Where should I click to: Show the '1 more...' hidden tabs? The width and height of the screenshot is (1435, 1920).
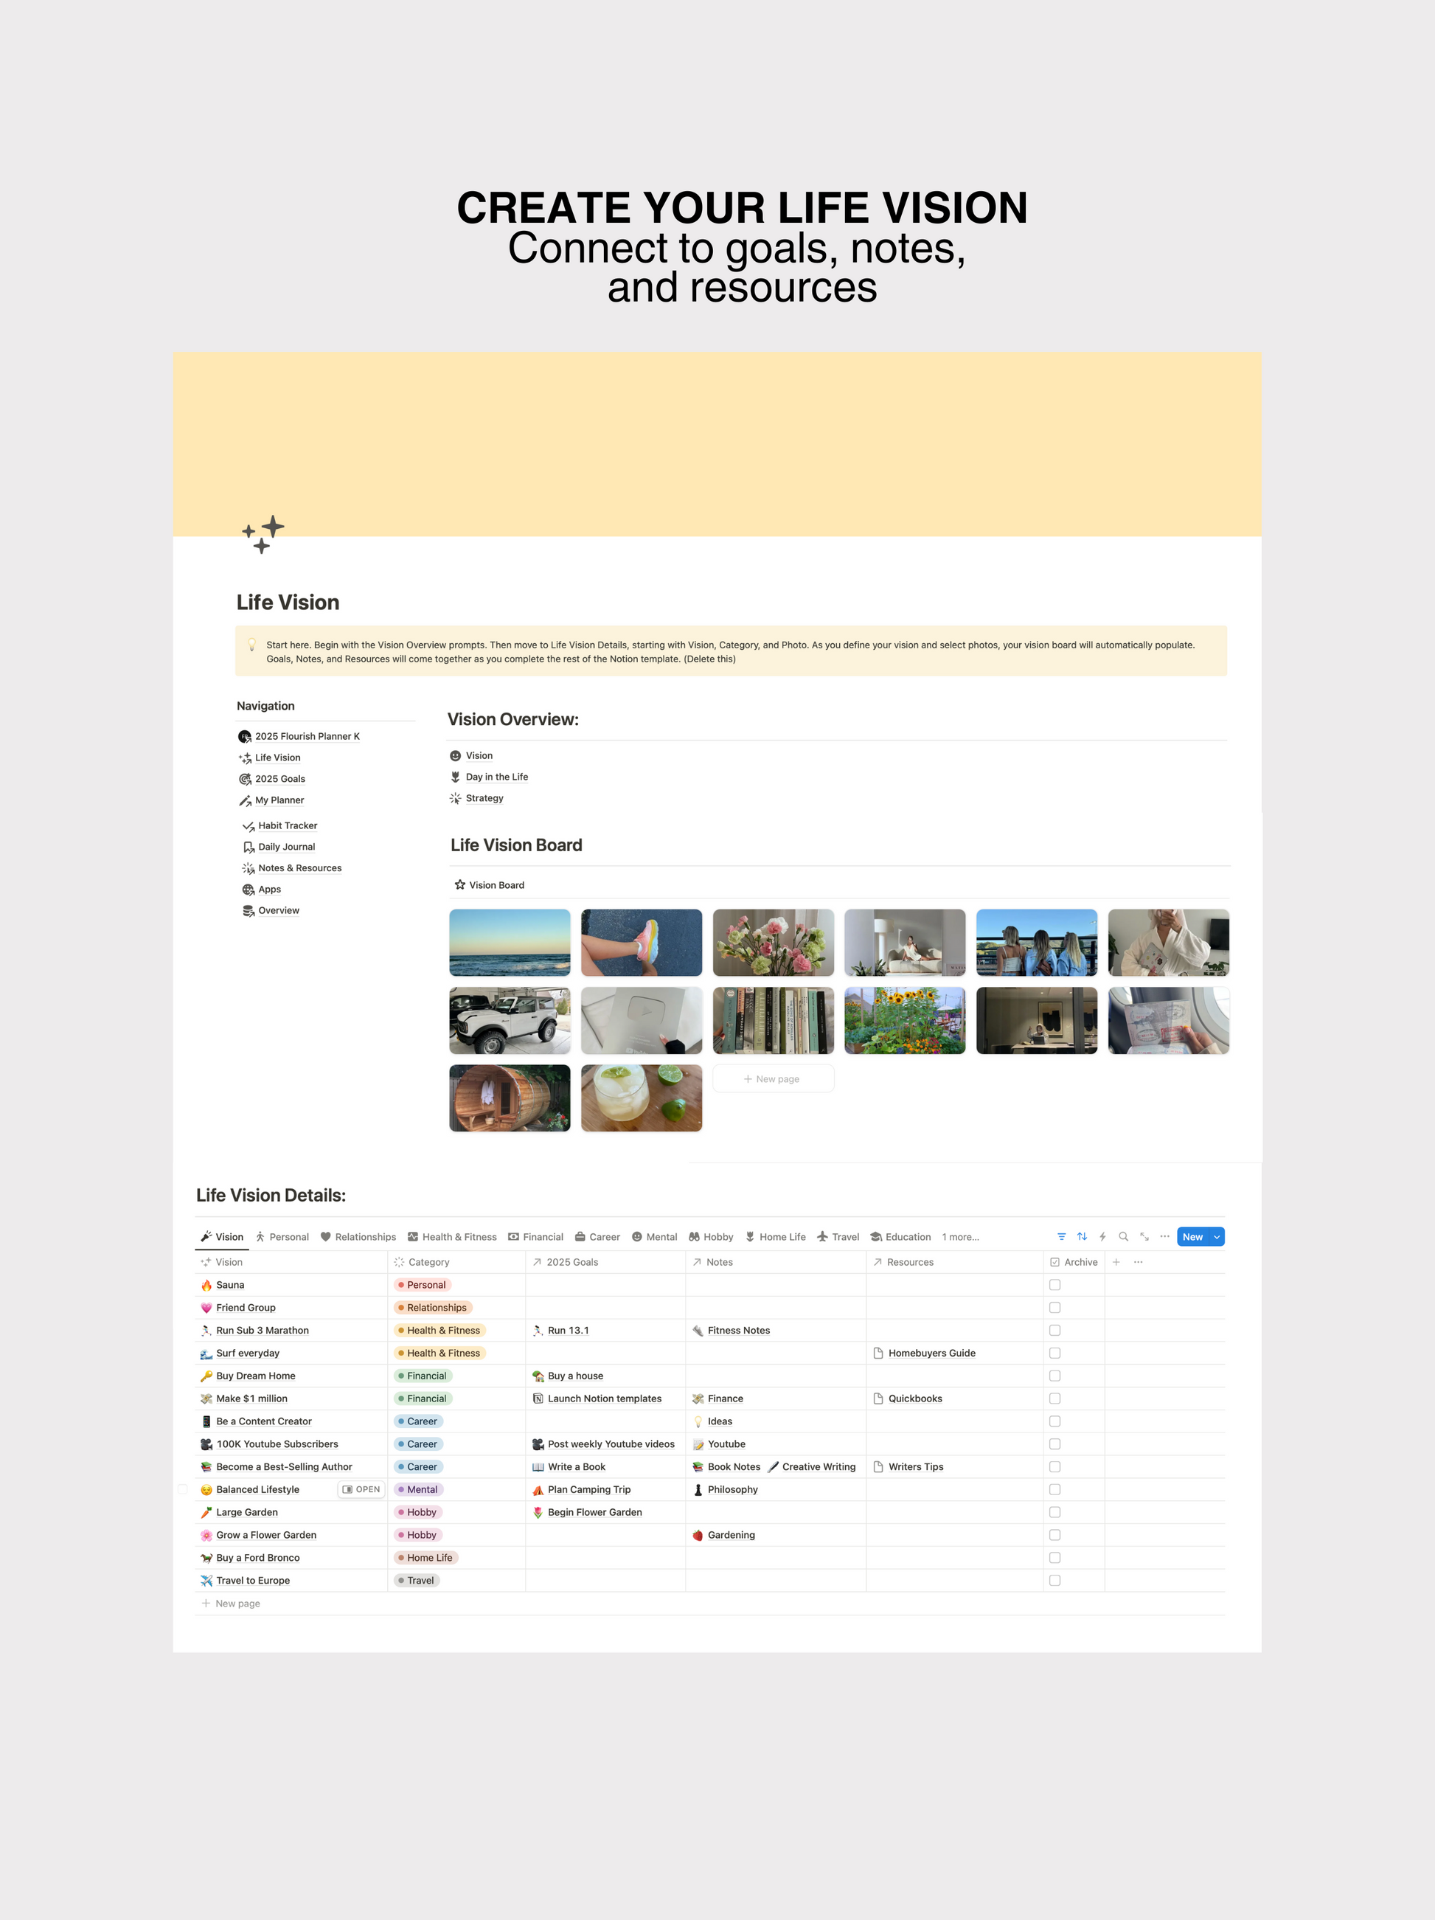(x=960, y=1237)
